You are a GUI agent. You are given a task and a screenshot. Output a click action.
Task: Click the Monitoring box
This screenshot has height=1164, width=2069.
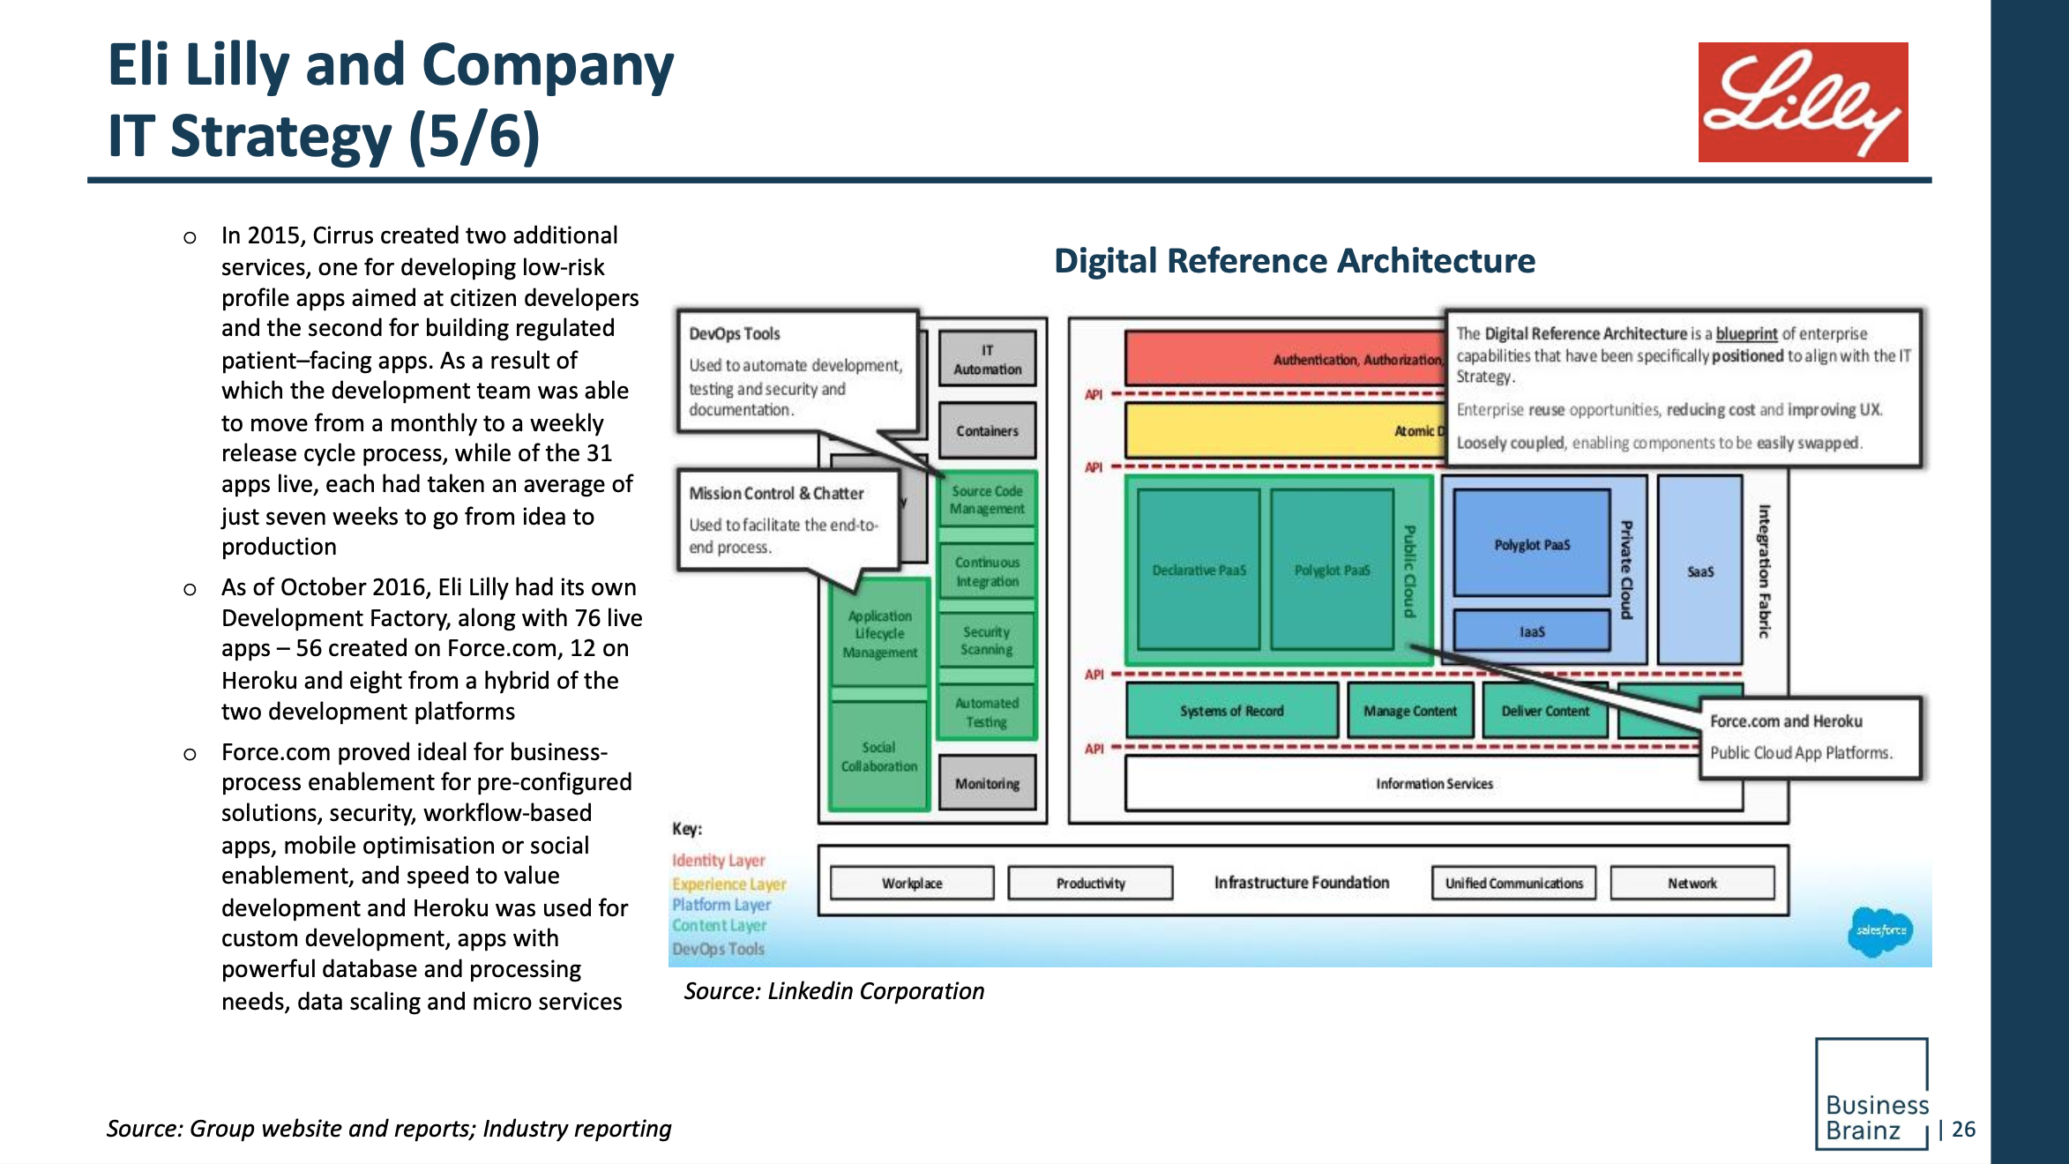pyautogui.click(x=987, y=783)
